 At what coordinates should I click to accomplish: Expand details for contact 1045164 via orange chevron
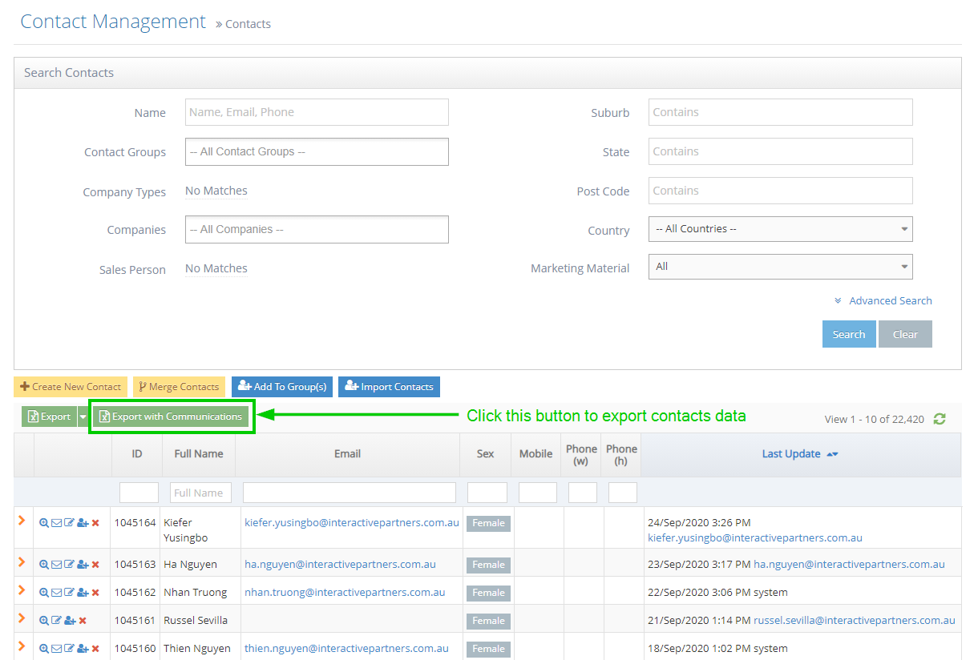[22, 522]
